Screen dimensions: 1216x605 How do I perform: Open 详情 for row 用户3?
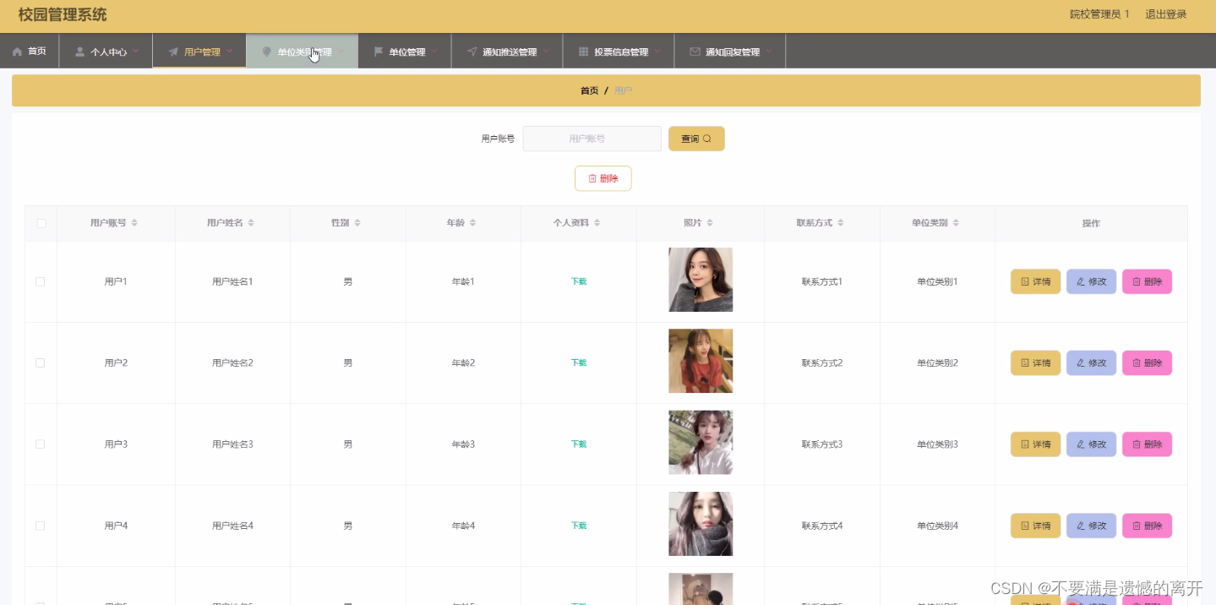click(1035, 444)
